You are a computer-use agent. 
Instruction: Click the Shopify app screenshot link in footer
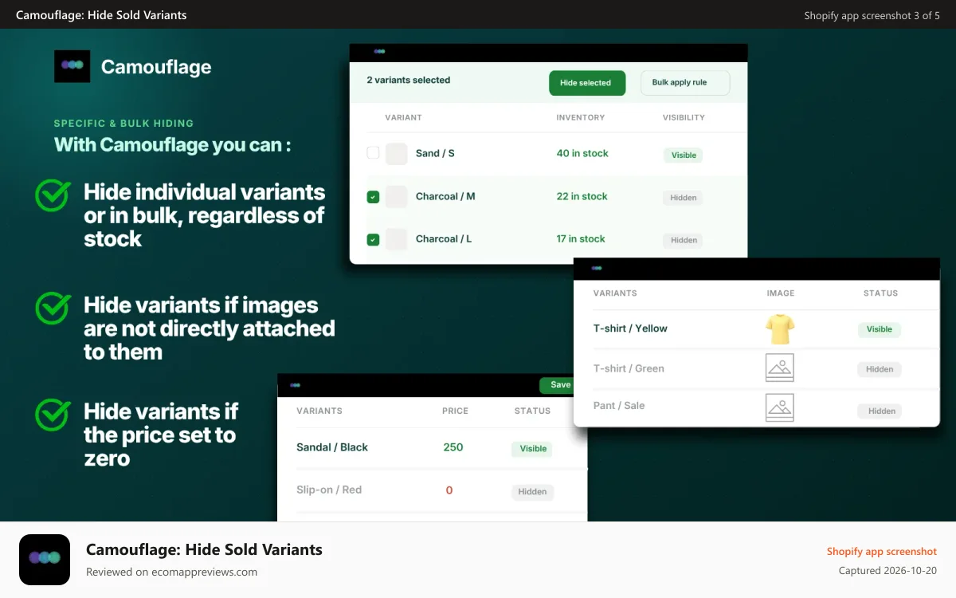(x=882, y=552)
